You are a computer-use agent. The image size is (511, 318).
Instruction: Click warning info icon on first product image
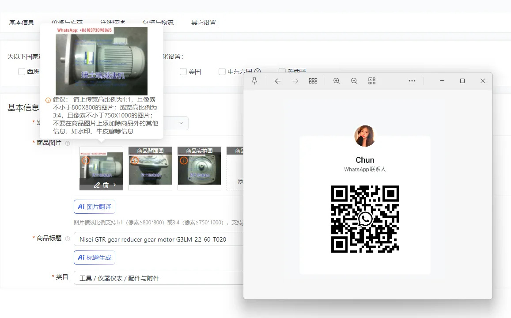click(85, 160)
